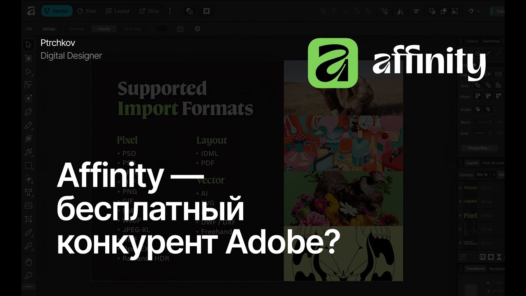Click the flip horizontal triangles icon

coord(400,11)
